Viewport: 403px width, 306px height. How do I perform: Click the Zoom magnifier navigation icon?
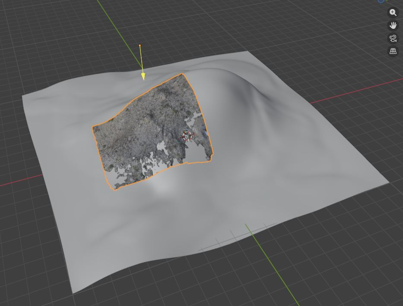click(393, 12)
